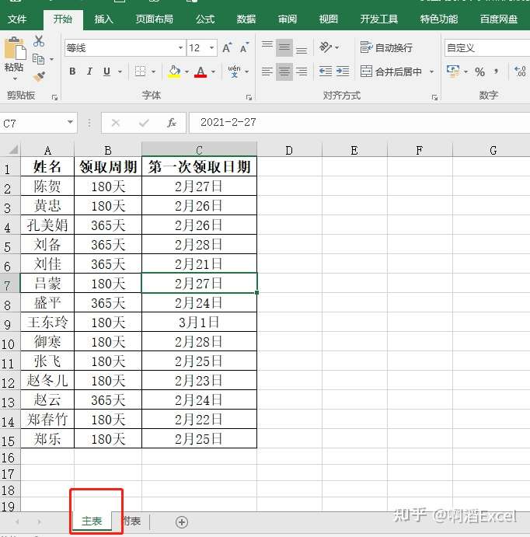Click 自动换行 wrap text button
The width and height of the screenshot is (530, 537).
386,47
